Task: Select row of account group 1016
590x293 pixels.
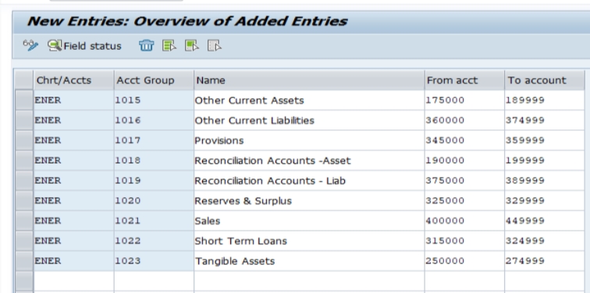Action: click(x=24, y=120)
